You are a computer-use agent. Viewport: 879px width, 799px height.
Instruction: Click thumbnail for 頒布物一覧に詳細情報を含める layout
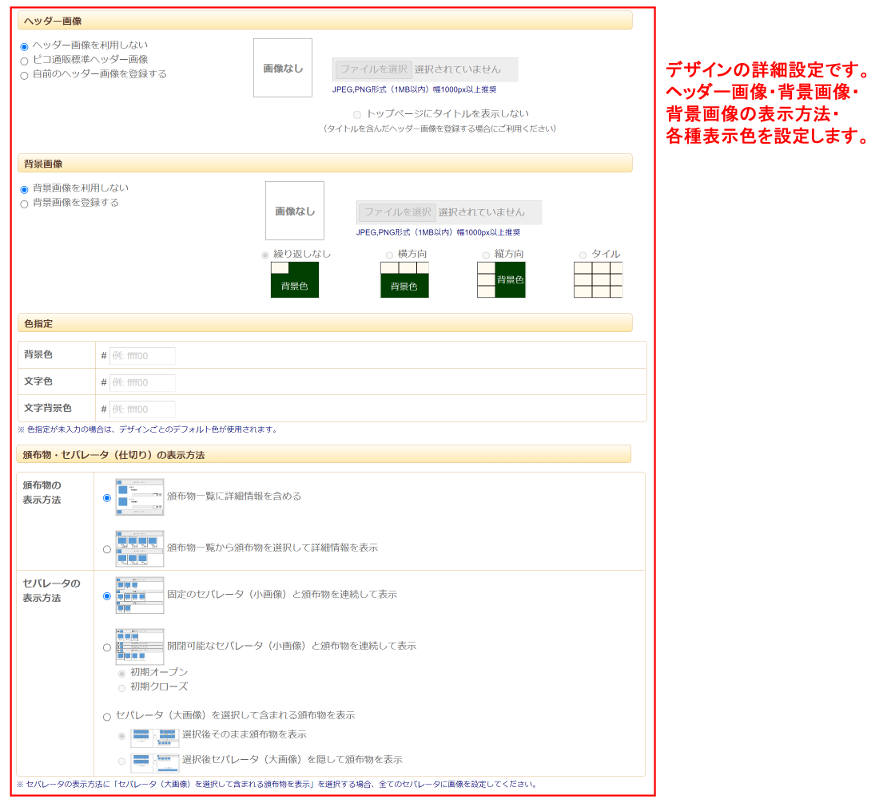(140, 497)
